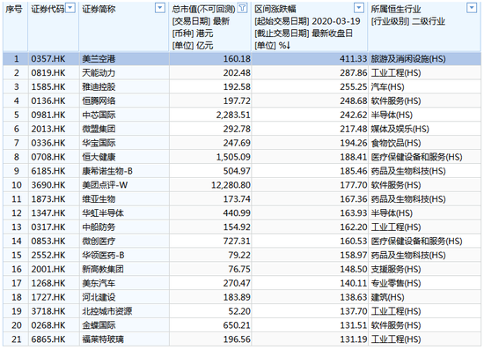Screen dimensions: 484x350
Task: Open the 区间涨跌幅 column dropdown arrow
Action: (x=359, y=8)
